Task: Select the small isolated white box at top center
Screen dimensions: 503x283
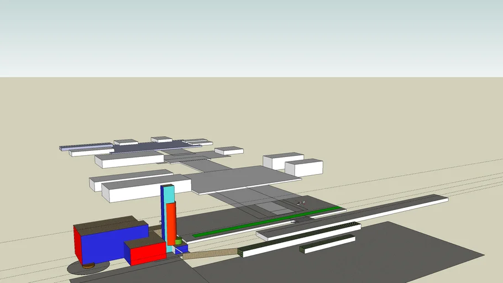Action: [x=229, y=150]
